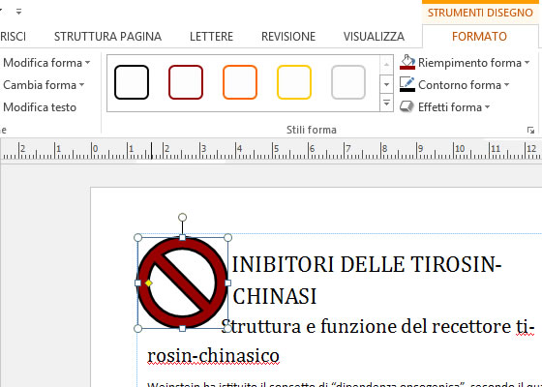Apply the dark red outline shape style
This screenshot has width=542, height=387.
[x=186, y=82]
